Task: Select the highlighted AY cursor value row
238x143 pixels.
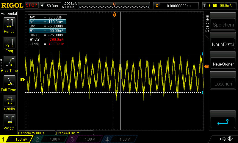Action: [48, 21]
